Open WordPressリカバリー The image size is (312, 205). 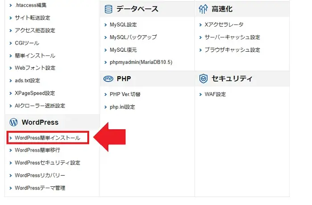(40, 175)
